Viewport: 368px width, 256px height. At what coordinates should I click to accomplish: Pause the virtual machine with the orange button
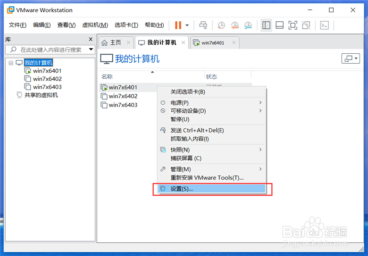tap(178, 25)
